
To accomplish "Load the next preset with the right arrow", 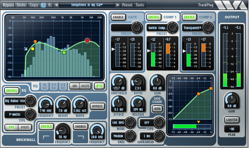I will (118, 5).
